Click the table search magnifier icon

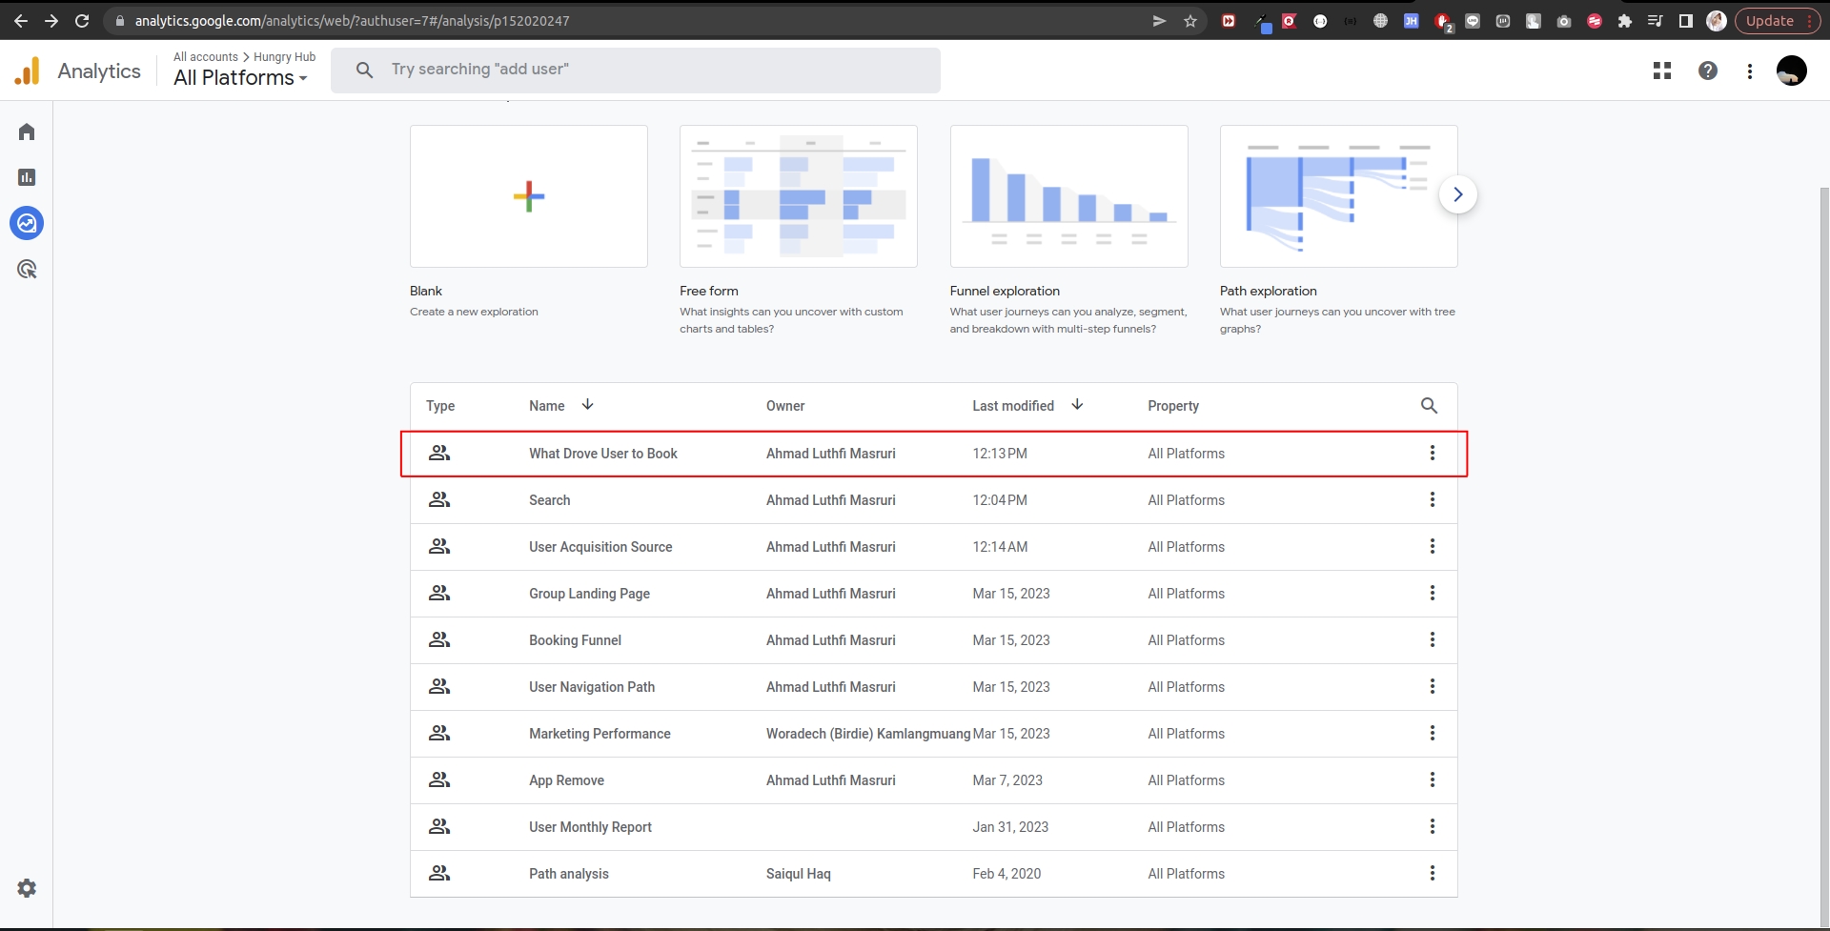coord(1429,406)
